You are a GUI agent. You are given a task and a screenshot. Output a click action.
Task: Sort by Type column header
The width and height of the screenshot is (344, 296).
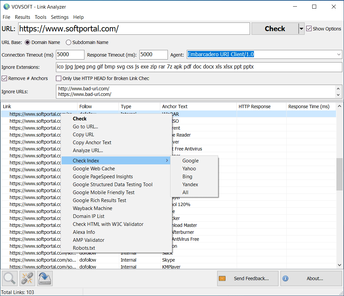(x=139, y=106)
